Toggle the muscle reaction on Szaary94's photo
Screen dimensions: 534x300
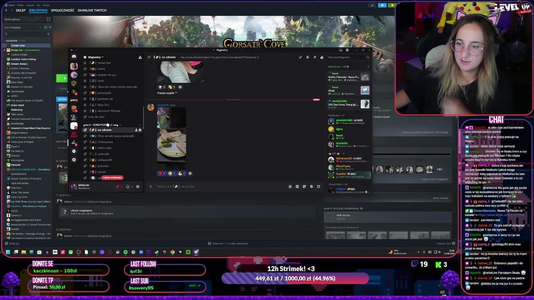click(181, 173)
